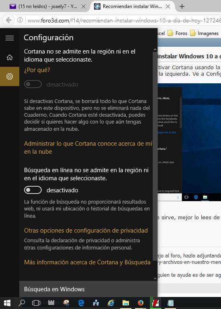Close the Recomiendan instalar Windows tab
221x309 pixels.
tap(168, 6)
